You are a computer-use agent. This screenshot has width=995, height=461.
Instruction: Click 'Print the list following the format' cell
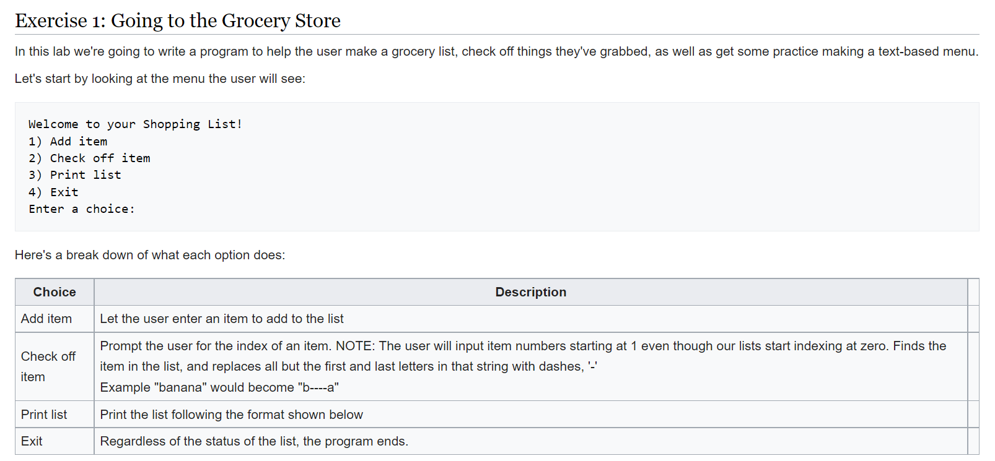(x=531, y=415)
